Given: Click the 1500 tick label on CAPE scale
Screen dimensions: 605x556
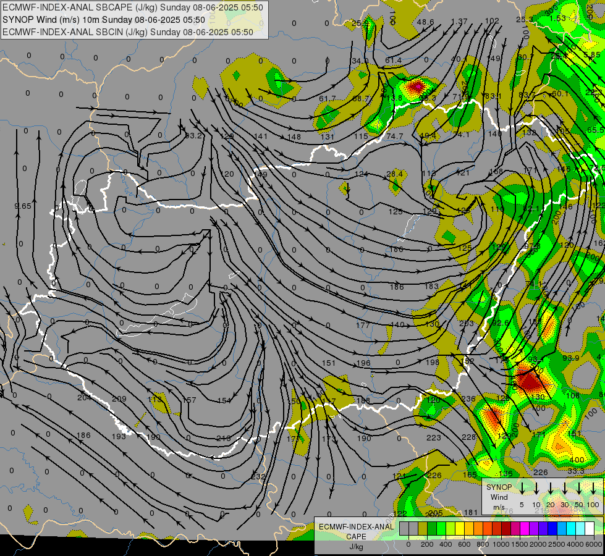Looking at the screenshot, I should click(x=520, y=544).
